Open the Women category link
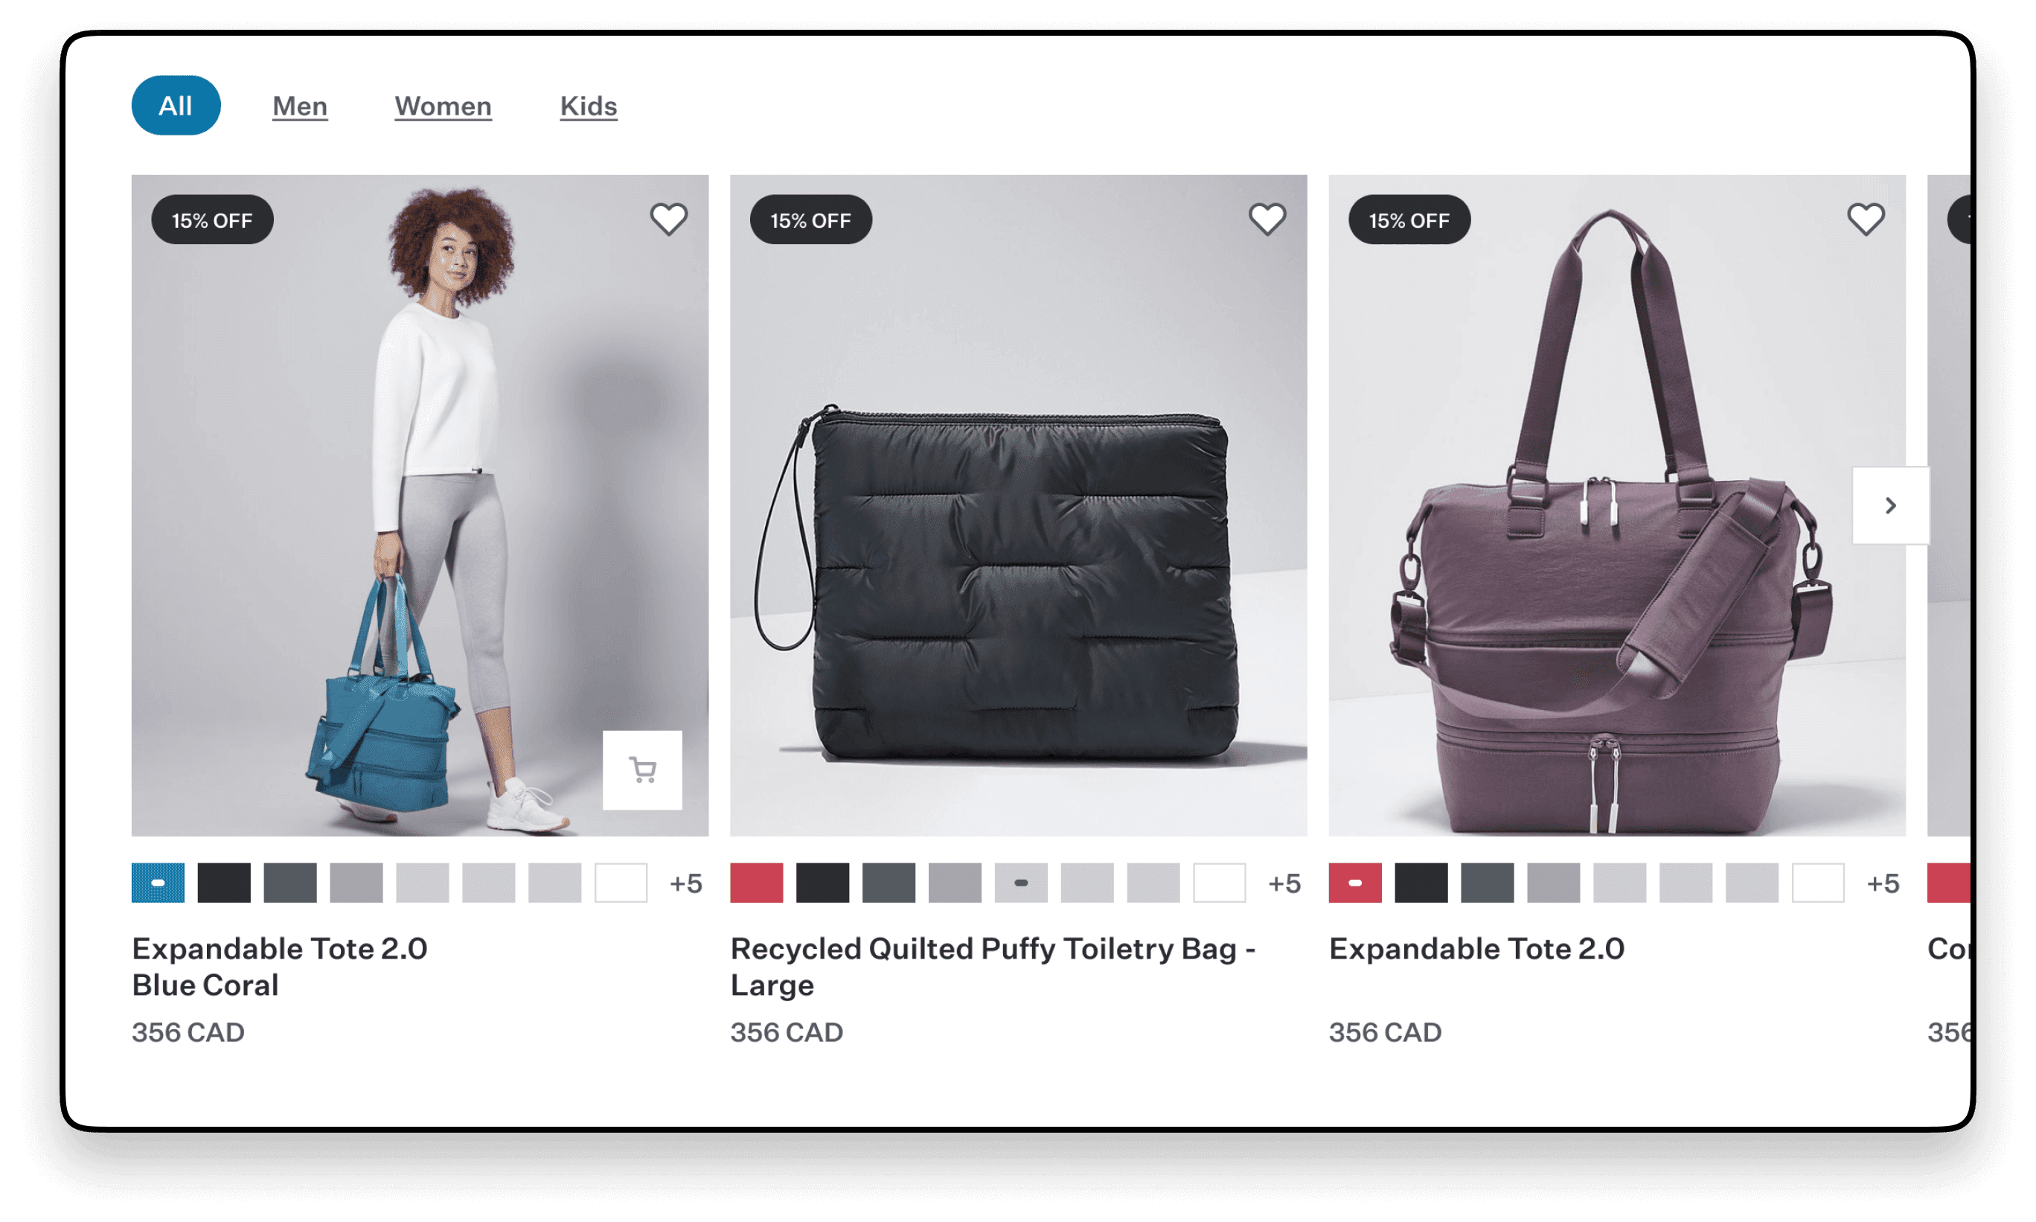The height and width of the screenshot is (1222, 2036). point(443,106)
